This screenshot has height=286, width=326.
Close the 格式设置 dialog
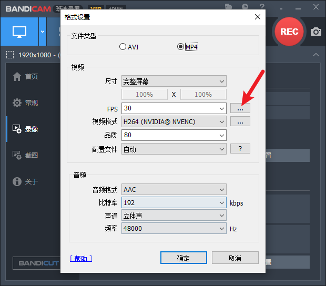click(x=258, y=17)
